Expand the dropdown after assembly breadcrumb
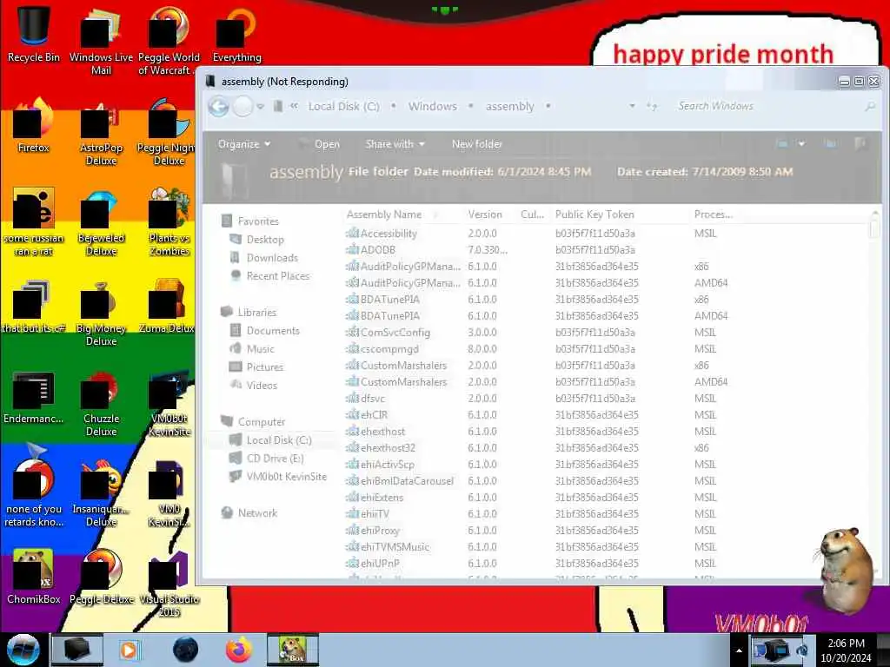Viewport: 890px width, 667px height. tap(548, 106)
